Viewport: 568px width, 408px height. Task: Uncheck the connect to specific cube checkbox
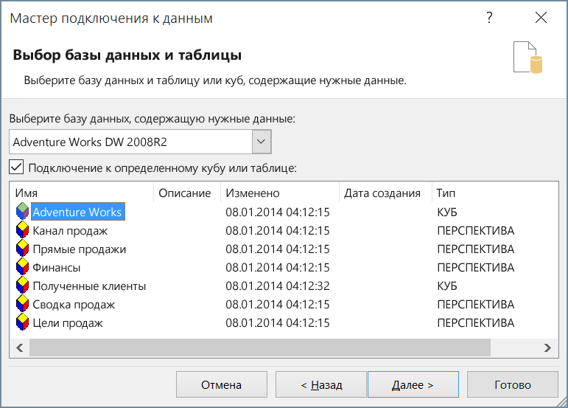pyautogui.click(x=17, y=167)
